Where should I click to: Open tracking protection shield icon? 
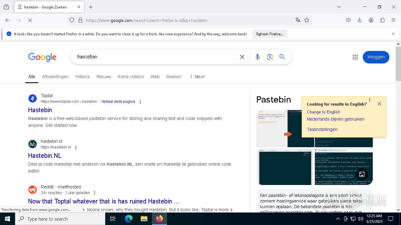point(72,20)
